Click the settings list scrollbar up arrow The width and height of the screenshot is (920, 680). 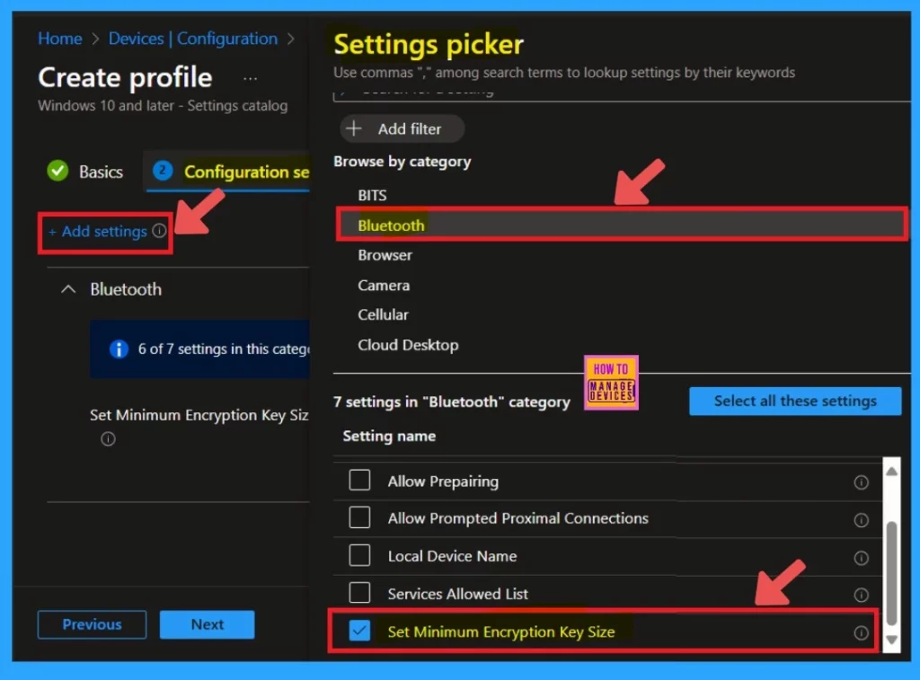point(892,471)
